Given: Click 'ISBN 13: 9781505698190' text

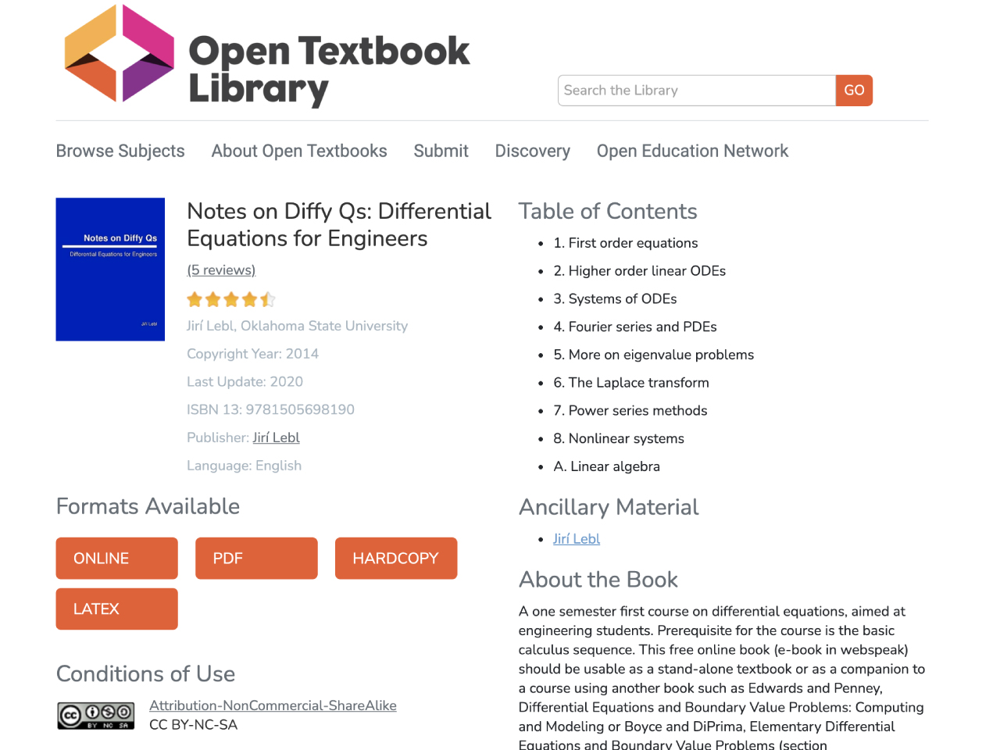Looking at the screenshot, I should pos(271,409).
